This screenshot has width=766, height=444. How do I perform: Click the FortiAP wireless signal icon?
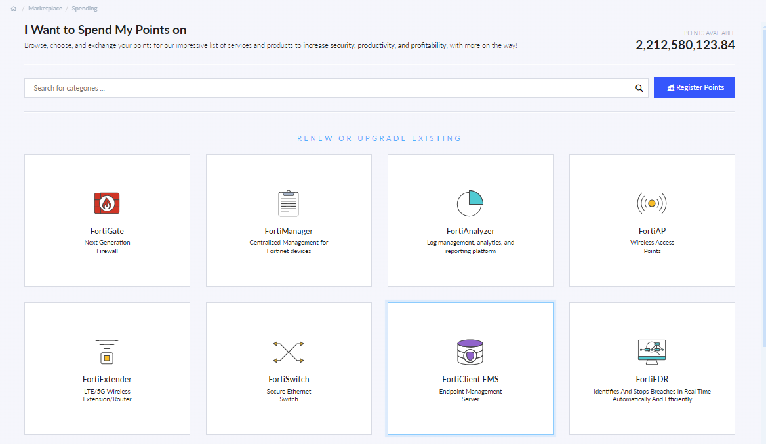click(651, 203)
